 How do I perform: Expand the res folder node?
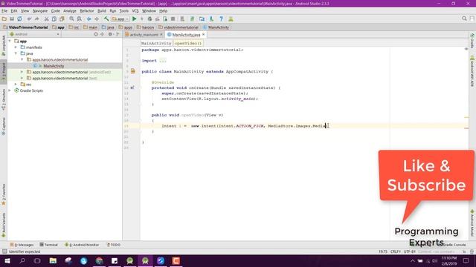pos(16,84)
